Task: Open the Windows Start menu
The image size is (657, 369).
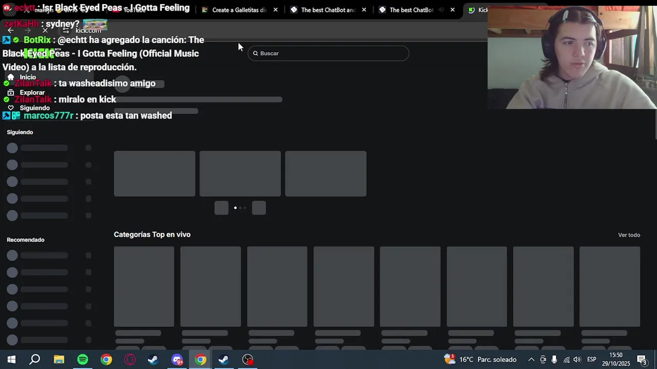Action: (x=11, y=359)
